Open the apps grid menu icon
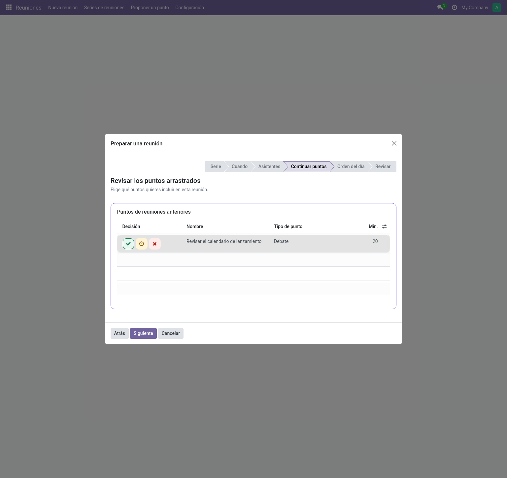507x478 pixels. [9, 7]
